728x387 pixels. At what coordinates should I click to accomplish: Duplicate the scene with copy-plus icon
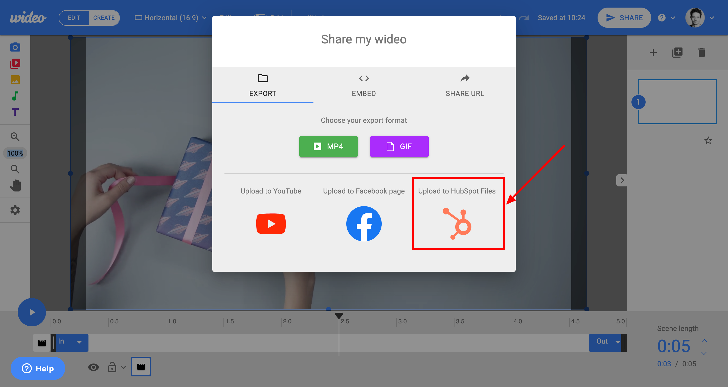click(677, 53)
